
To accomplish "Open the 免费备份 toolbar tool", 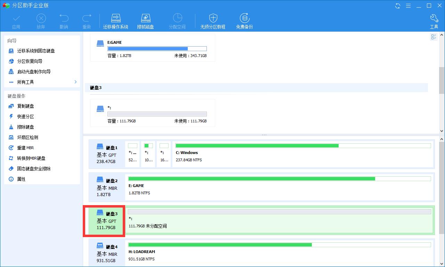I will 244,22.
